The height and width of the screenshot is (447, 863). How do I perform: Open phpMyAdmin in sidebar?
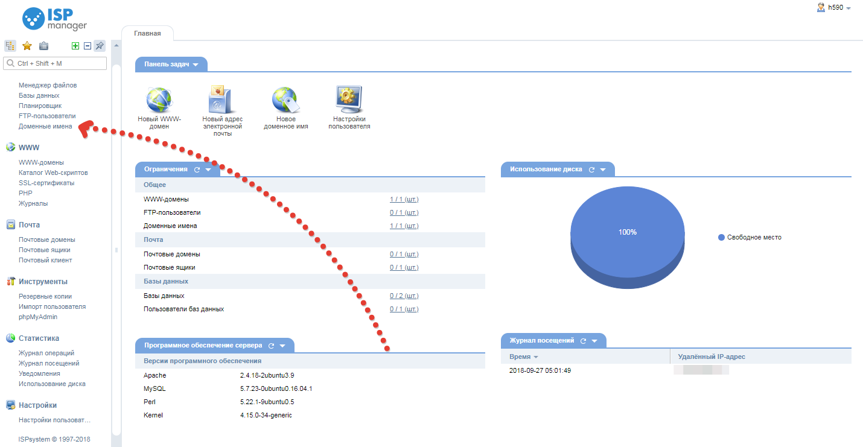(x=38, y=317)
